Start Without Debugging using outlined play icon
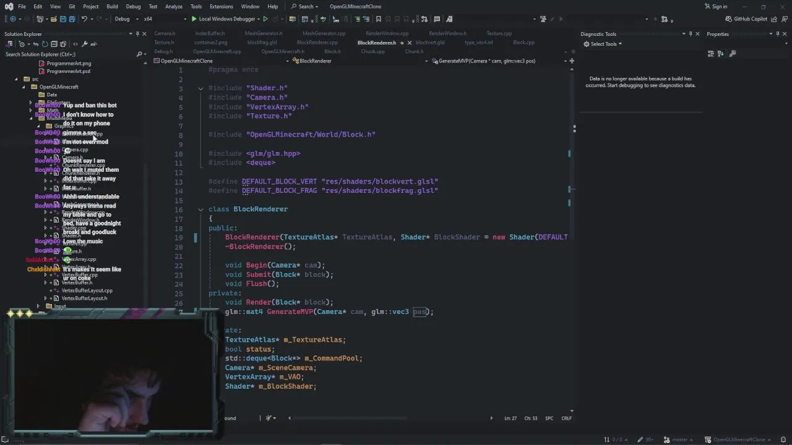This screenshot has width=792, height=445. [x=265, y=19]
